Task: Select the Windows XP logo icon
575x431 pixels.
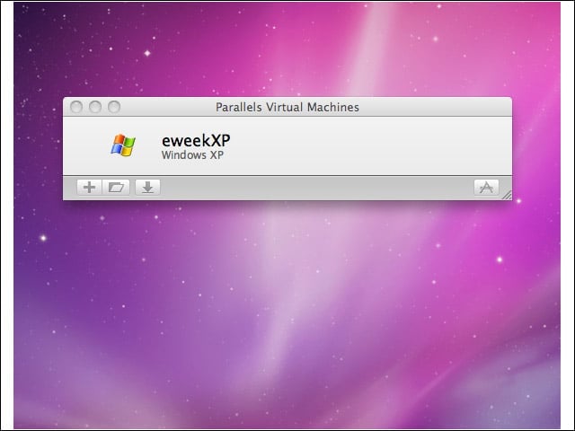Action: pos(123,145)
